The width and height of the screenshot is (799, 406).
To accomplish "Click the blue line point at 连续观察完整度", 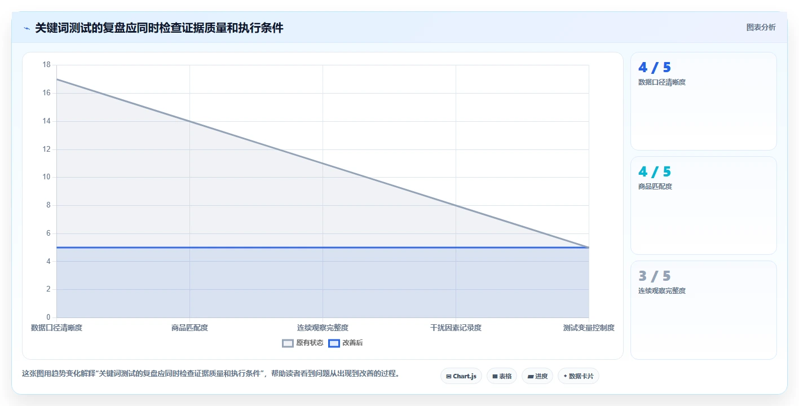I will pos(323,248).
